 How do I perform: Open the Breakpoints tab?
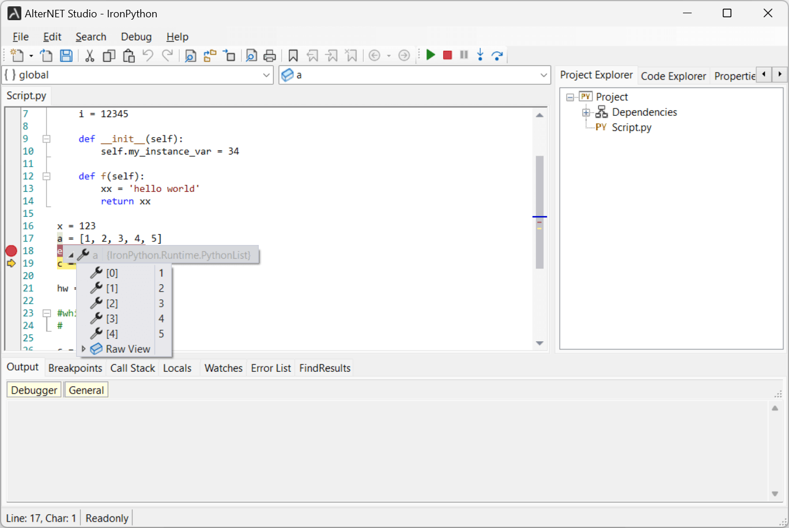coord(75,368)
